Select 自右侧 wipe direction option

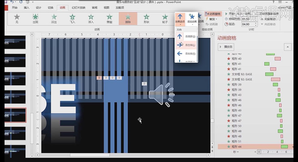[x=186, y=54]
